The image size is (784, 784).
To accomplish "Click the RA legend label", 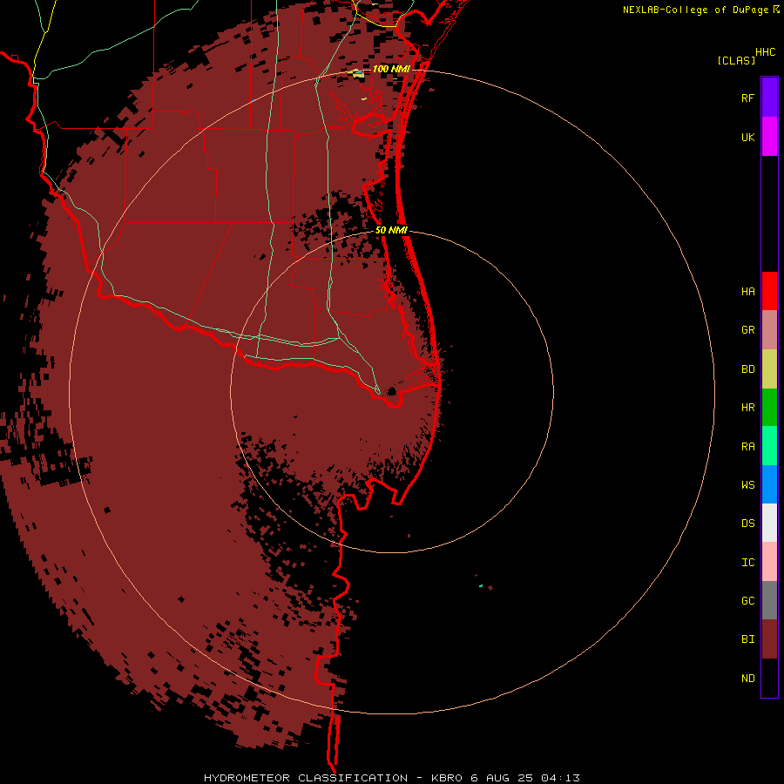I will [x=747, y=447].
